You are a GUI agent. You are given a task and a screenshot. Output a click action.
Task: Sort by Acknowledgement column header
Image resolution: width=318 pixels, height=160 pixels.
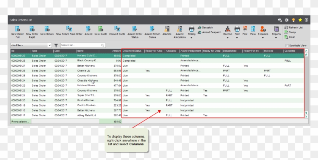pos(191,51)
